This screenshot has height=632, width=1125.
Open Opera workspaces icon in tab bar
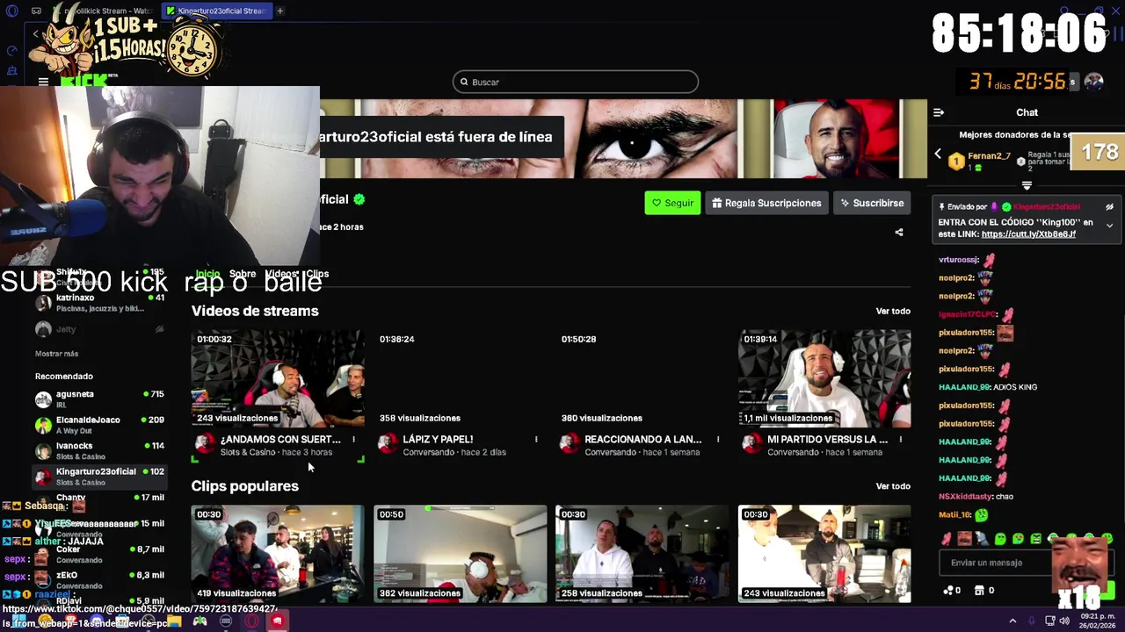coord(36,11)
